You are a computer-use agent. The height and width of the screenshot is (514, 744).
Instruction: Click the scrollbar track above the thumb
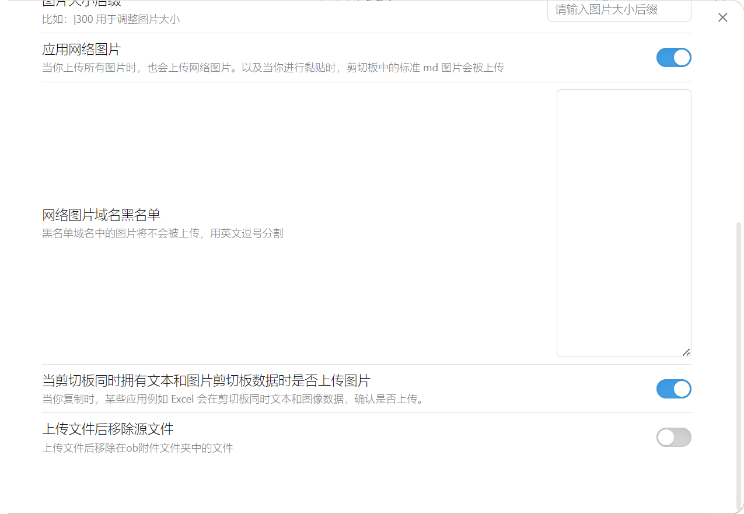coord(739,117)
